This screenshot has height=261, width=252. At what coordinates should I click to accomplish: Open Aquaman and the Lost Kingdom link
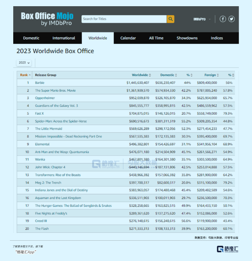click(x=58, y=198)
